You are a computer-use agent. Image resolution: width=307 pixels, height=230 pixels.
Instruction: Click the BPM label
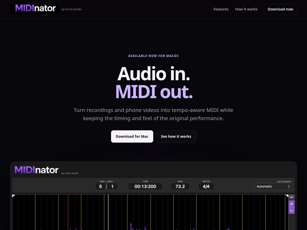pos(180,181)
